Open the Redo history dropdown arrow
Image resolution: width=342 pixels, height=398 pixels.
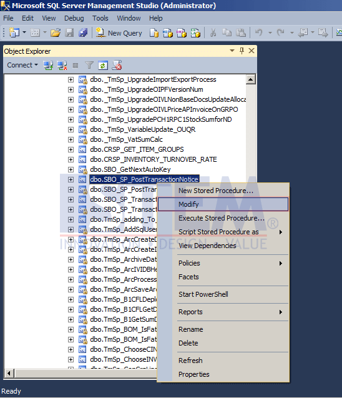(x=292, y=32)
